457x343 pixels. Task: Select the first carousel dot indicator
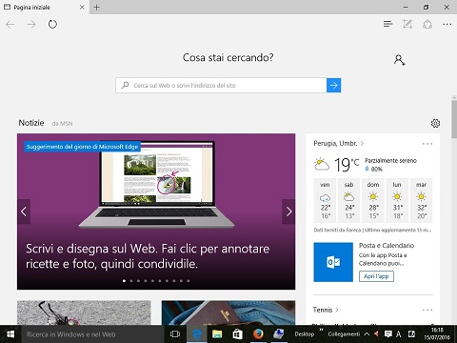click(x=124, y=281)
